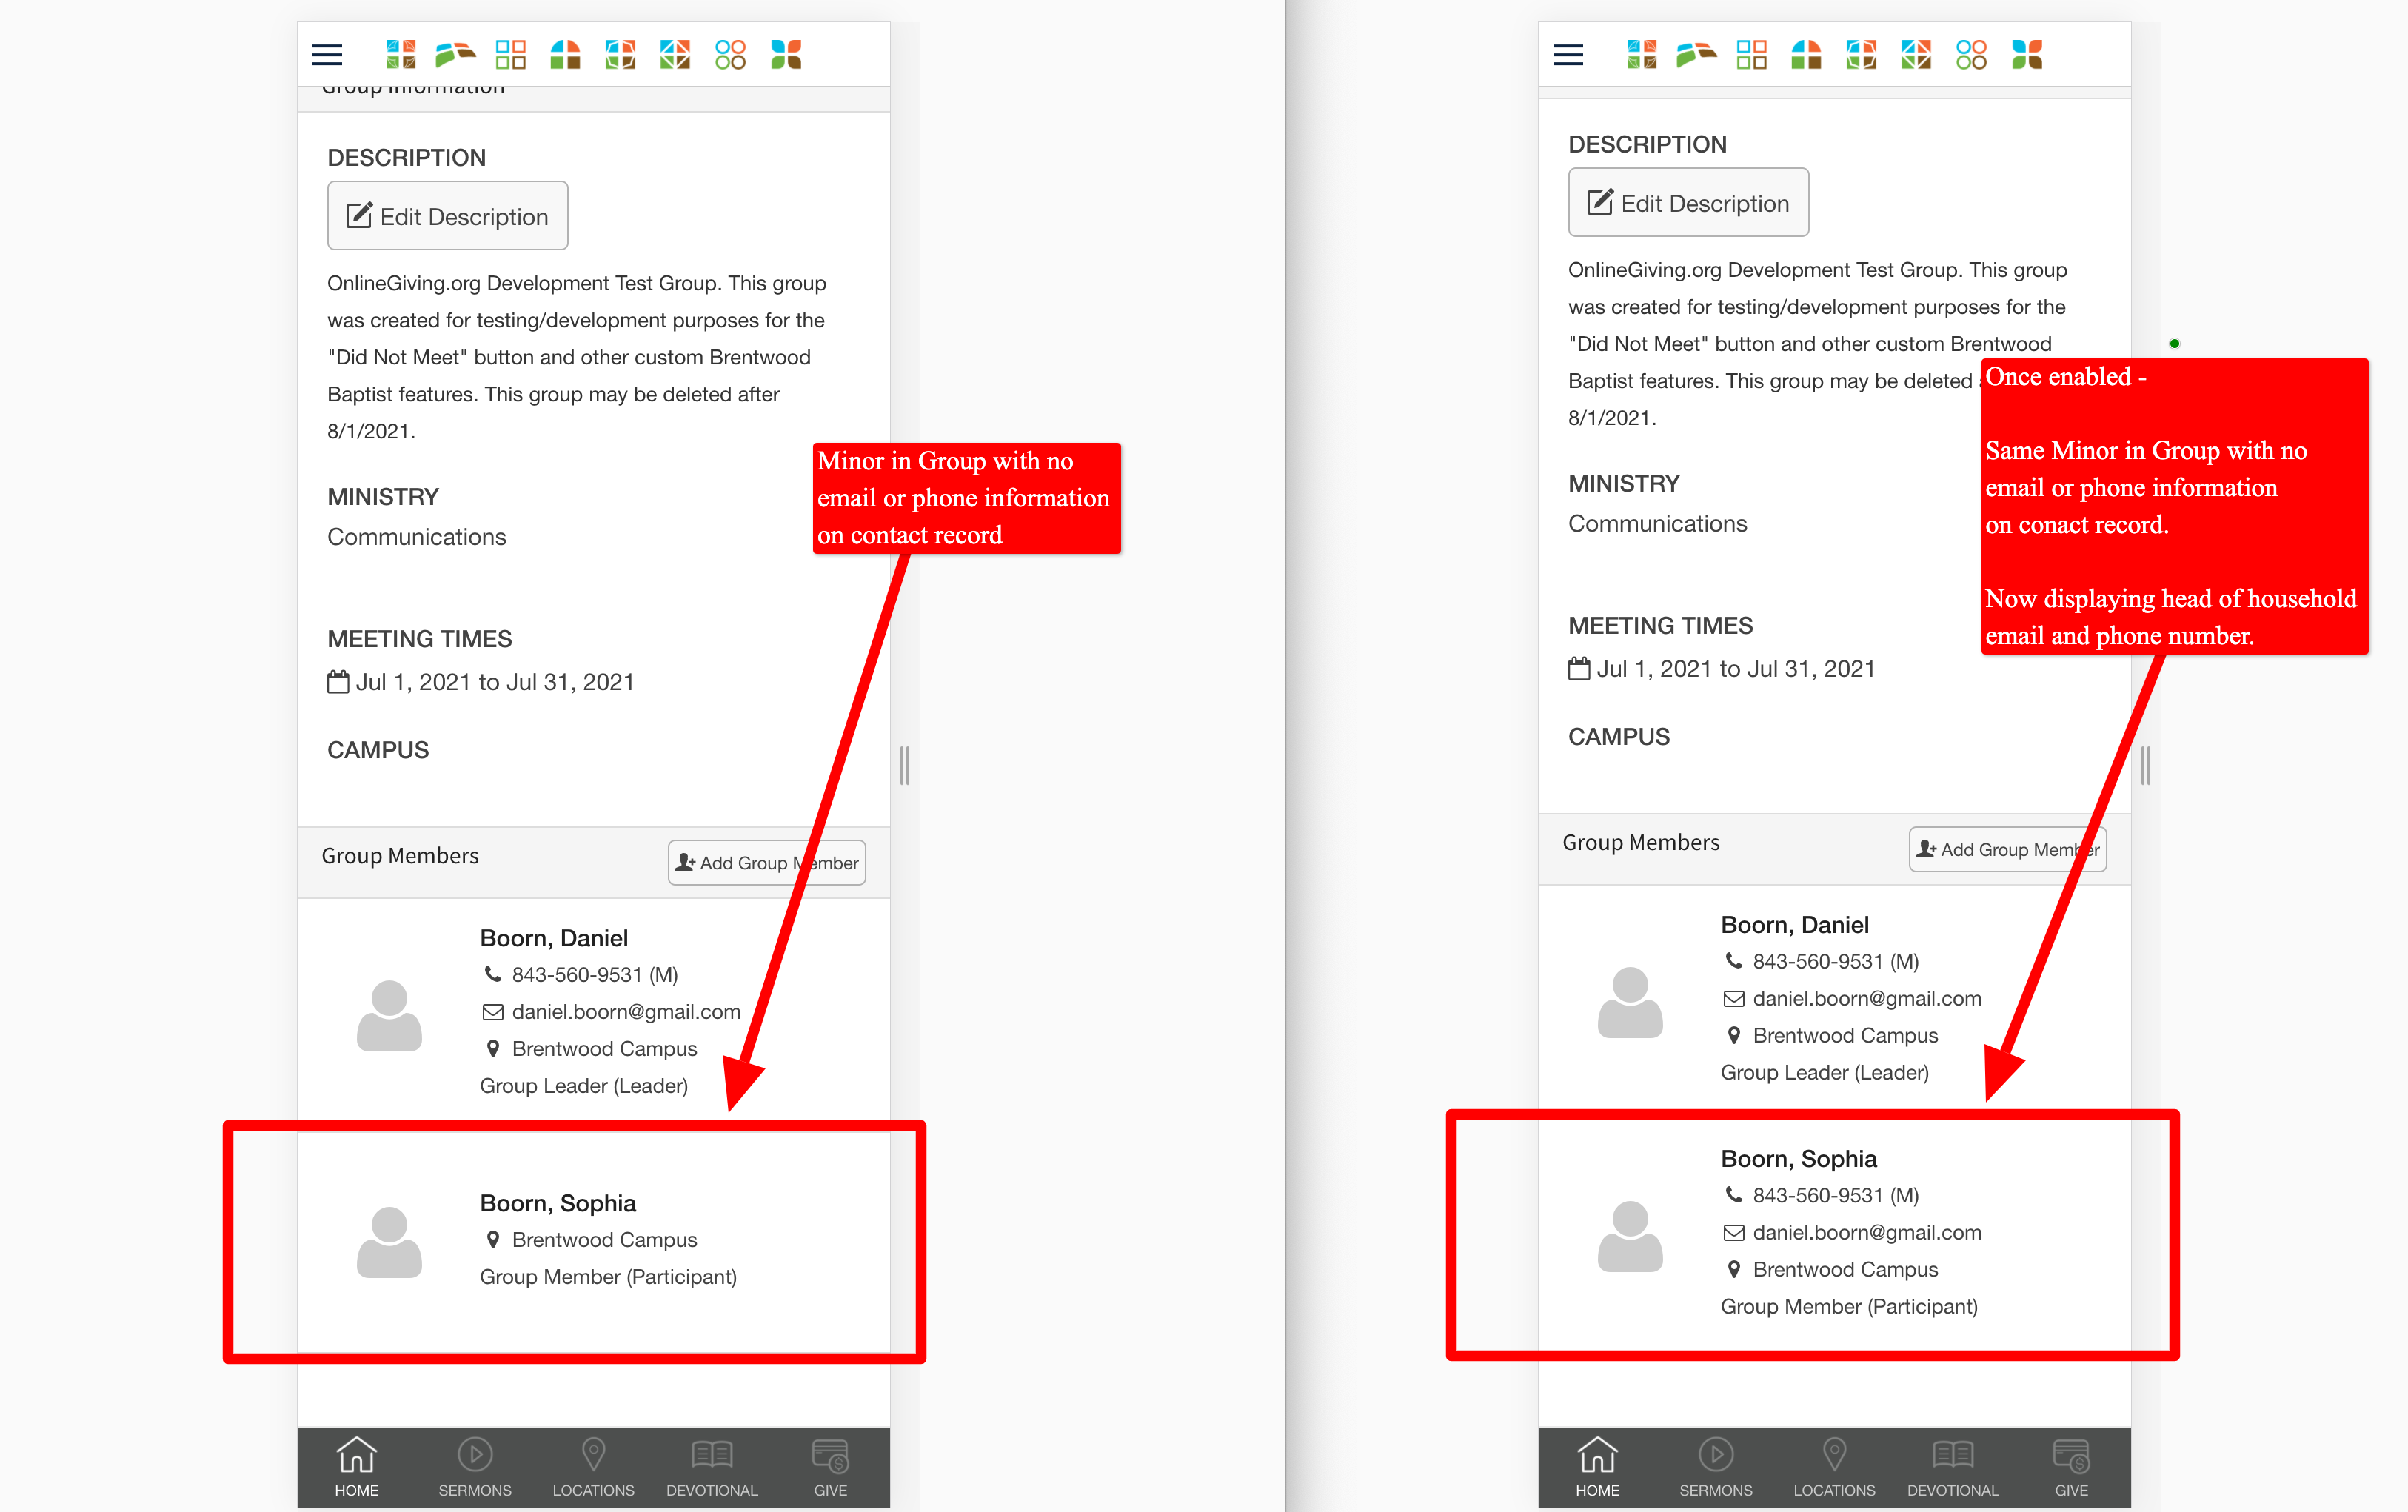The height and width of the screenshot is (1512, 2408).
Task: Click Group Members header in right phone view
Action: coord(1641,843)
